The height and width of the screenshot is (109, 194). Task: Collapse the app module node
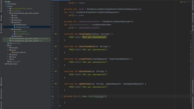4,2
